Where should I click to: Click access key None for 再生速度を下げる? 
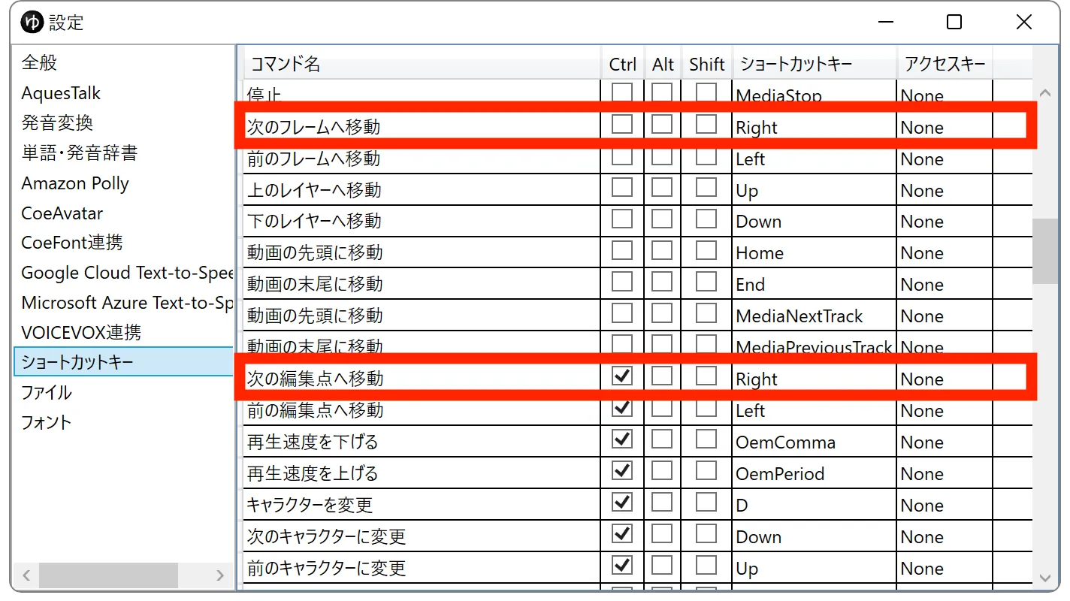tap(945, 442)
